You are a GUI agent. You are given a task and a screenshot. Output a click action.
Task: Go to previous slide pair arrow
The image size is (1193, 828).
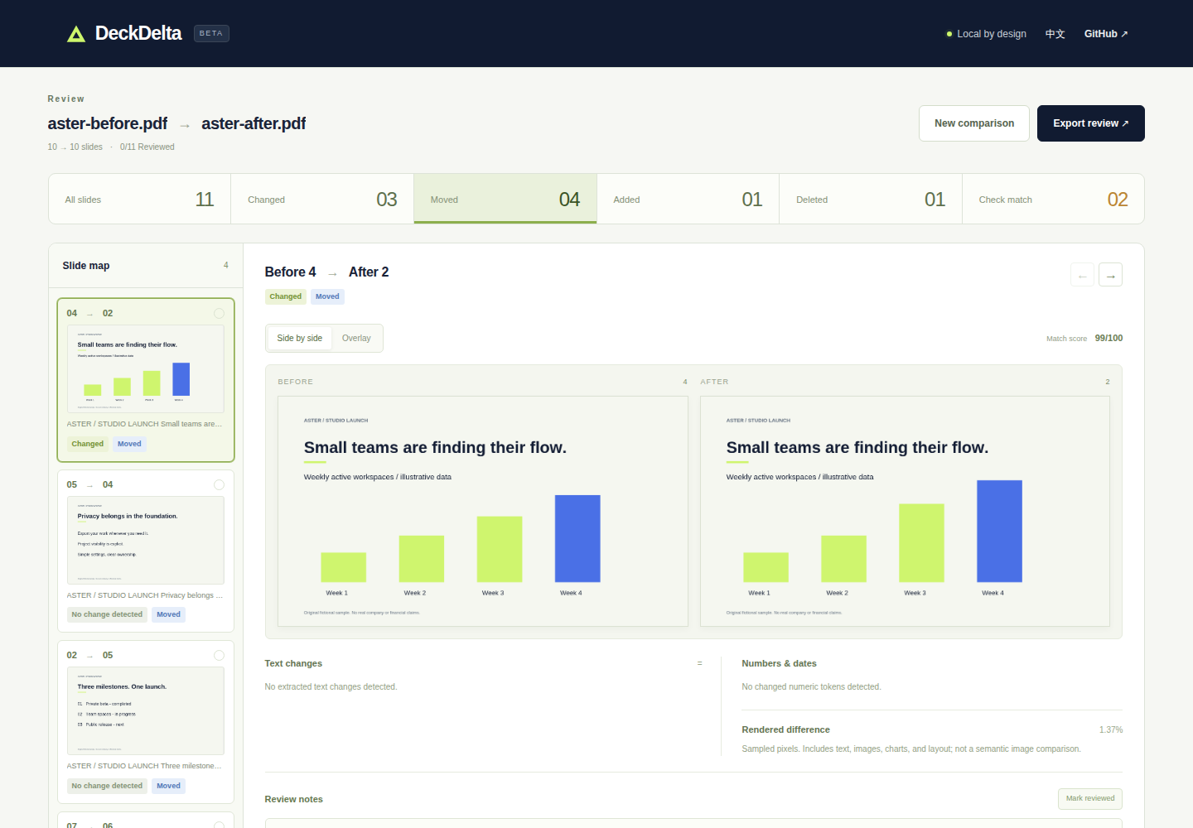(1082, 275)
